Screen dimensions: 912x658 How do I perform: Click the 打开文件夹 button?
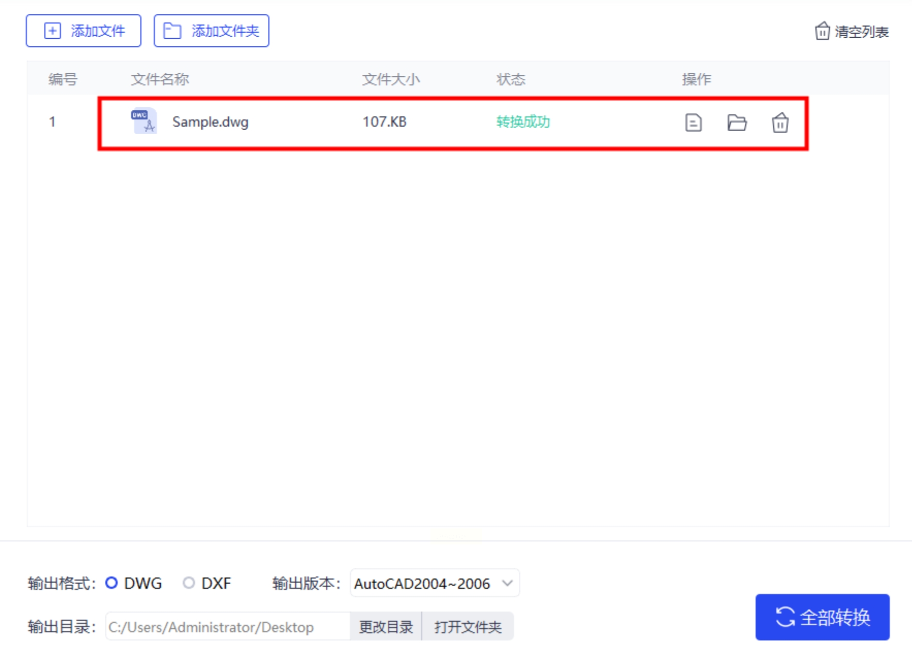[468, 627]
